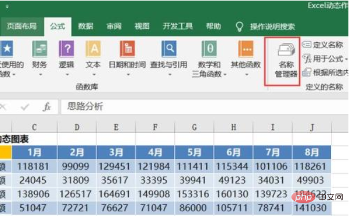Confirm entry with the checkmark icon
The height and width of the screenshot is (216, 349).
pyautogui.click(x=25, y=107)
